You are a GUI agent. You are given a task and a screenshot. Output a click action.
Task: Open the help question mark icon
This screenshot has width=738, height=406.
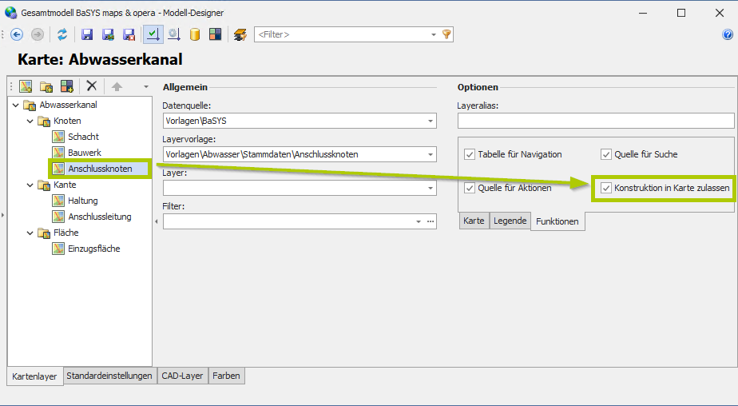(728, 34)
